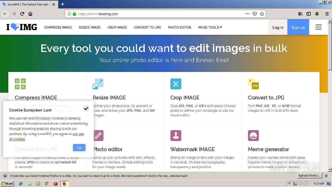Click the Meme generator title
332x187 pixels.
pyautogui.click(x=268, y=149)
